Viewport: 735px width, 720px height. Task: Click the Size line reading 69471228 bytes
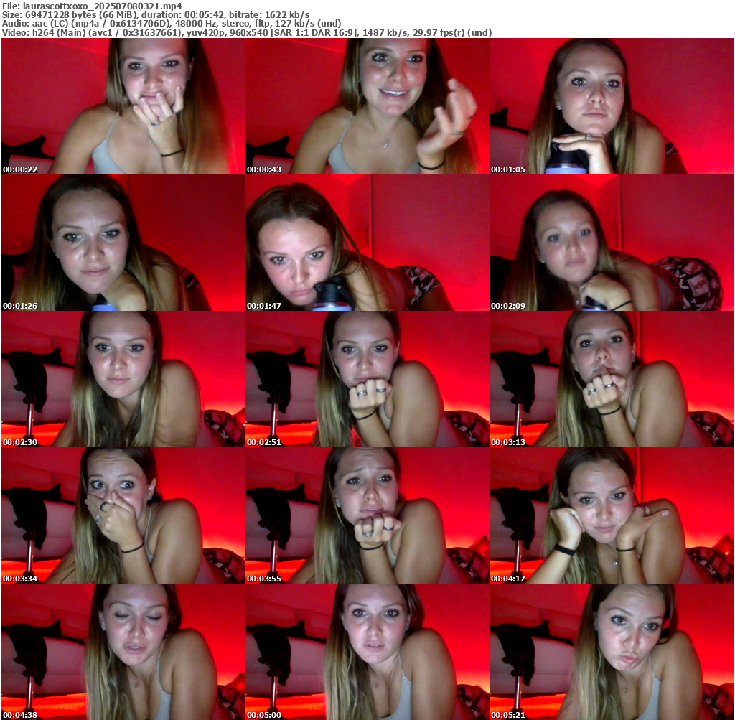coord(156,14)
